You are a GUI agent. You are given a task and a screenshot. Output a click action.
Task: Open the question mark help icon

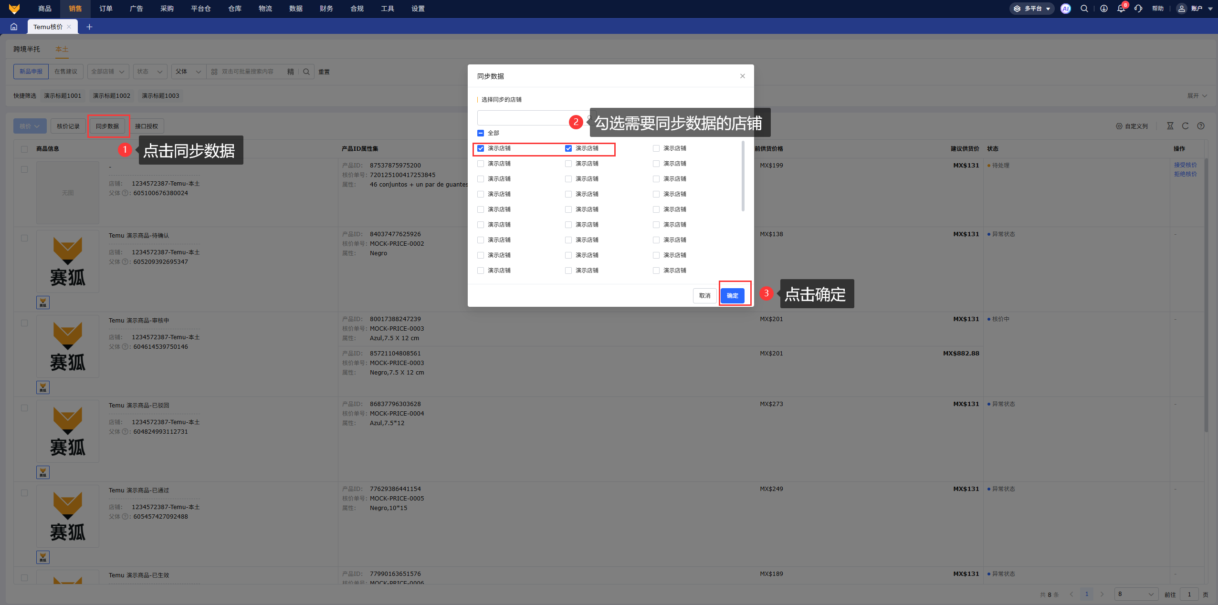click(1201, 126)
